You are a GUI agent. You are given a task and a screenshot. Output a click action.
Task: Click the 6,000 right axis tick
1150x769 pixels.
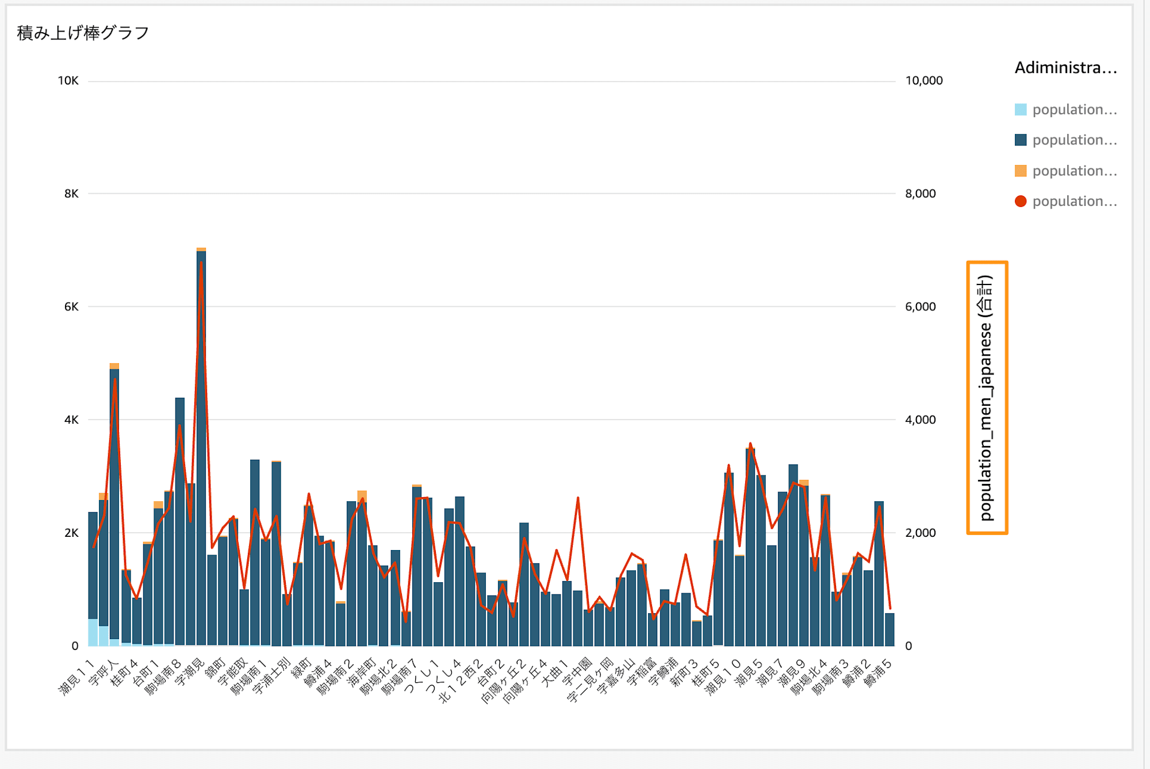point(921,306)
